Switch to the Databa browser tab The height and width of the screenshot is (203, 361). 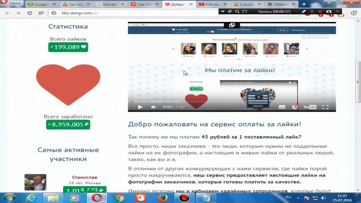(x=281, y=4)
